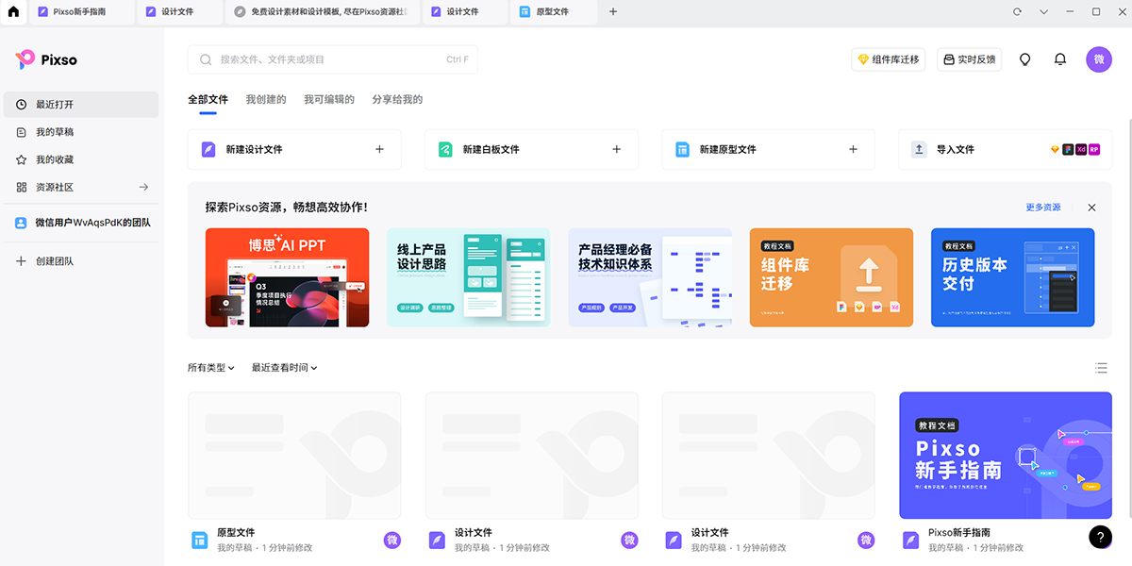Click owner avatar on 原型文件 card
1132x566 pixels.
click(392, 541)
